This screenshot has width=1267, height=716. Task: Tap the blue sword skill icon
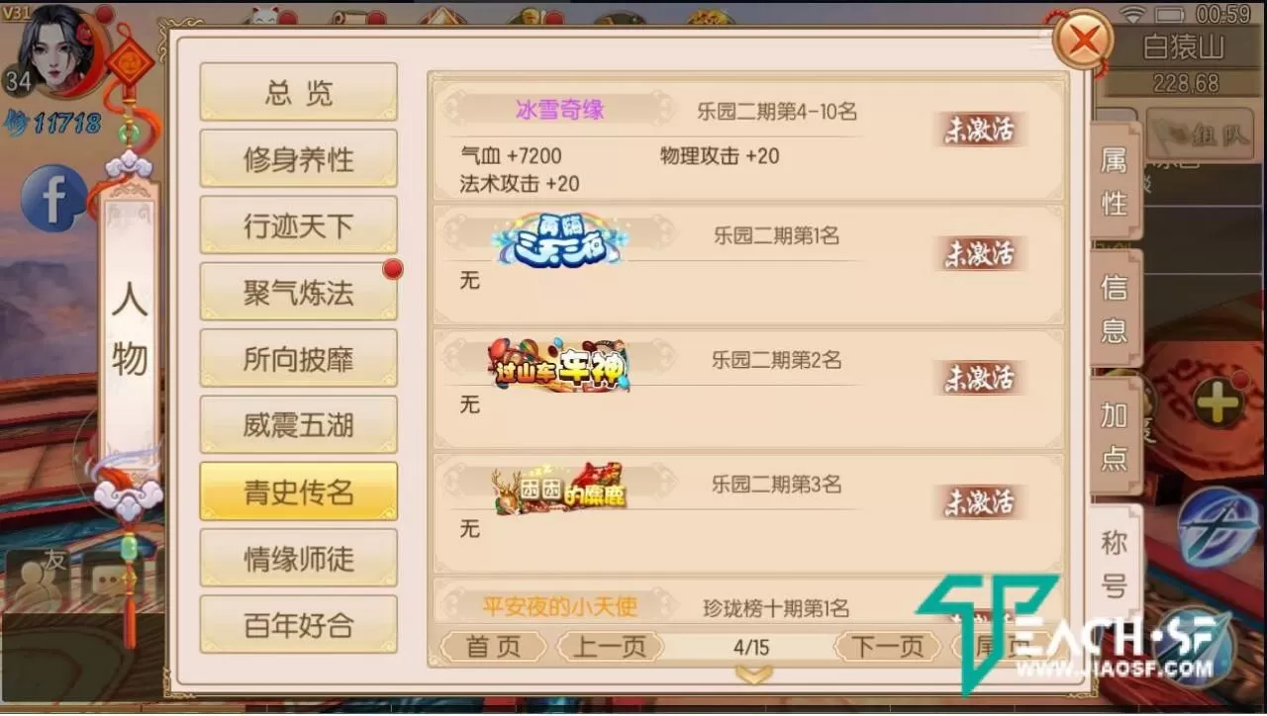[1218, 527]
